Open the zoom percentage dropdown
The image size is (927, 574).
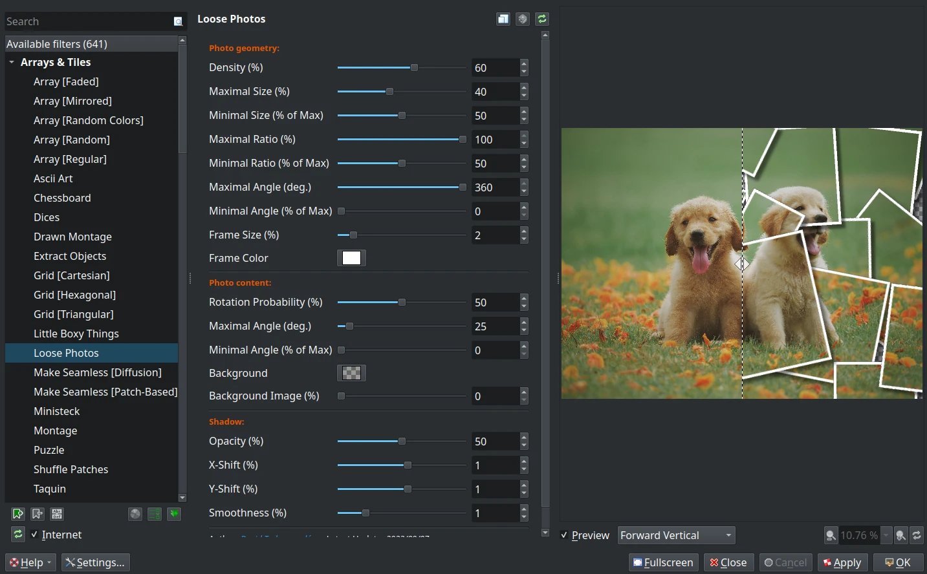(884, 535)
